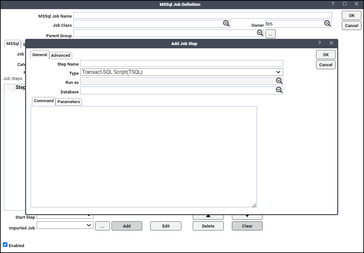Expand the Imported Job dropdown
Image resolution: width=364 pixels, height=253 pixels.
tap(89, 225)
